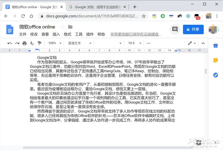Open the editing mode pencil dropdown

pyautogui.click(x=191, y=43)
